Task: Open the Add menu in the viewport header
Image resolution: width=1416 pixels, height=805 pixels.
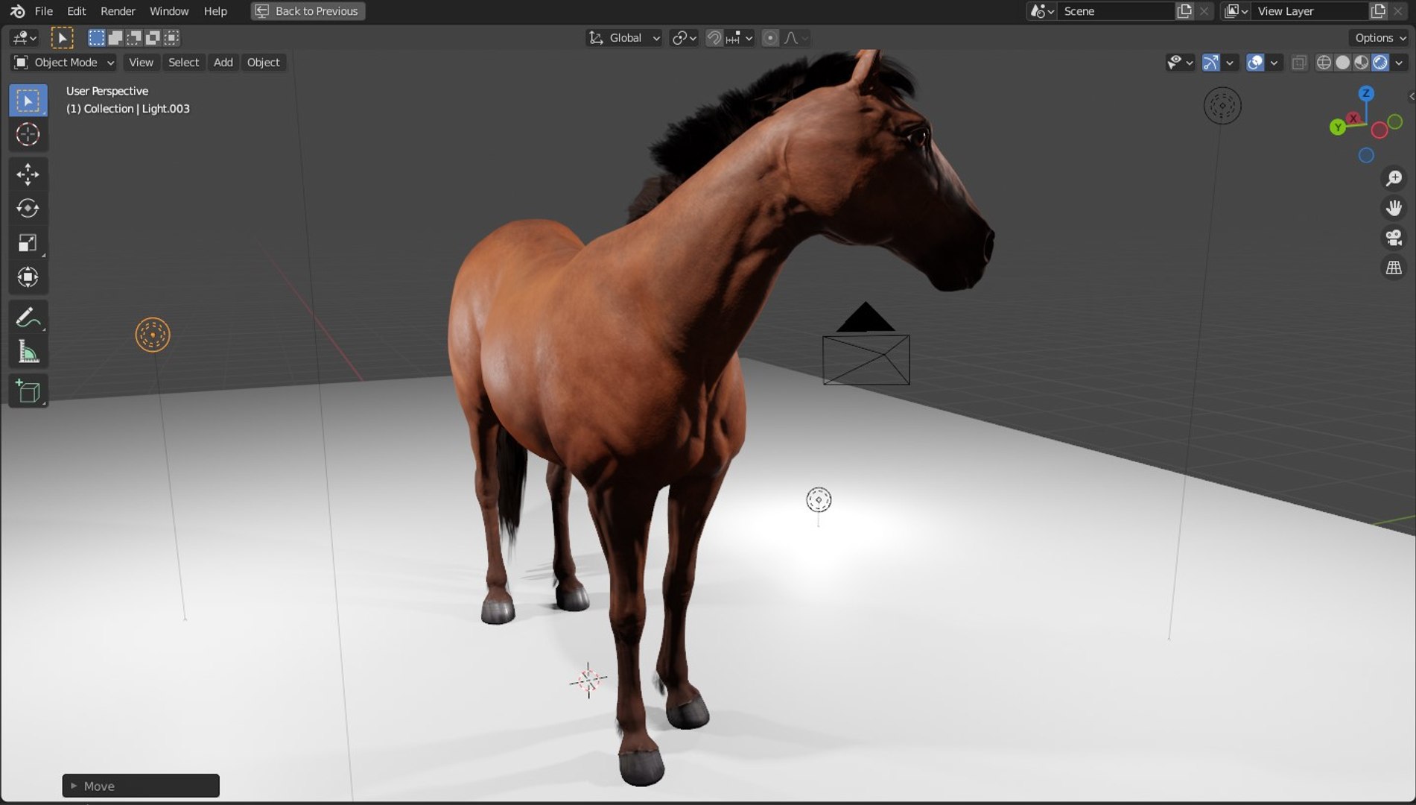Action: [223, 63]
